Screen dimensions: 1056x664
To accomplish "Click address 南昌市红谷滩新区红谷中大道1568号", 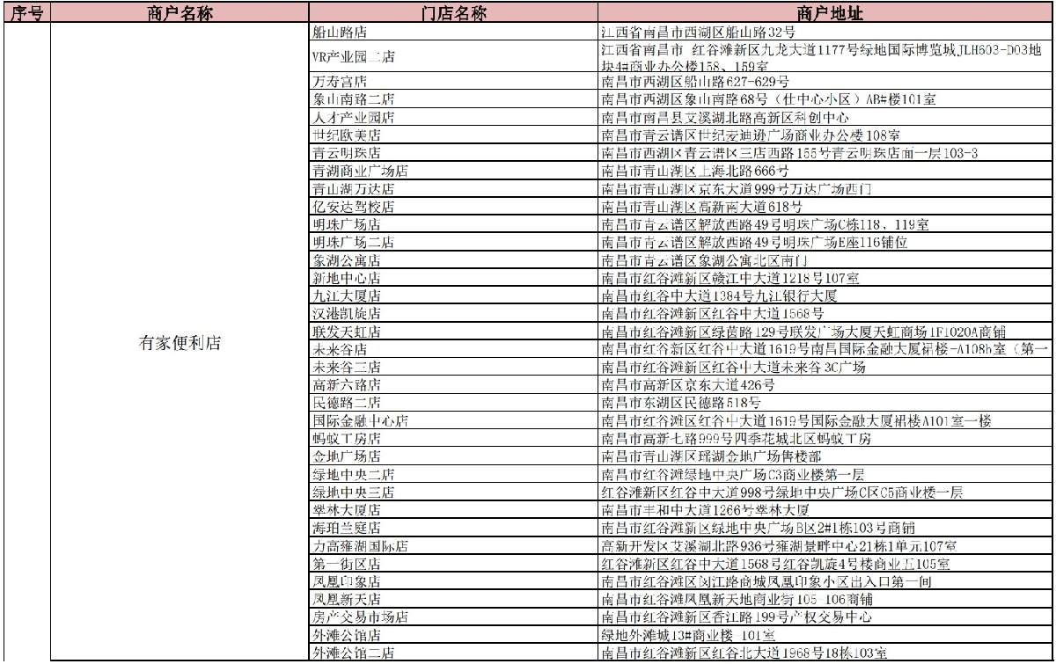I will click(x=713, y=313).
